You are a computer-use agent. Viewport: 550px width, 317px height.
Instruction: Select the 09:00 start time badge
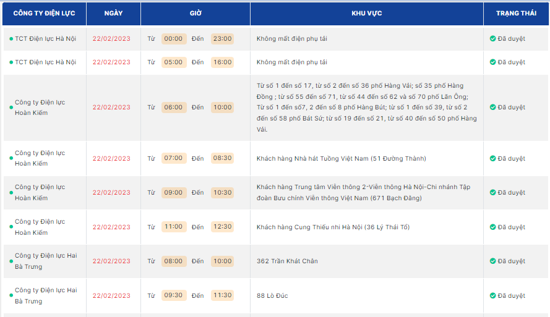point(174,192)
